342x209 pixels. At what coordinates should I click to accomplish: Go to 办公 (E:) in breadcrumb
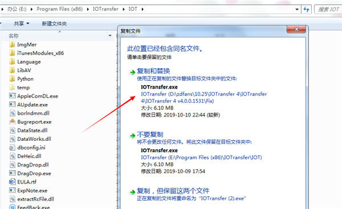pos(17,9)
